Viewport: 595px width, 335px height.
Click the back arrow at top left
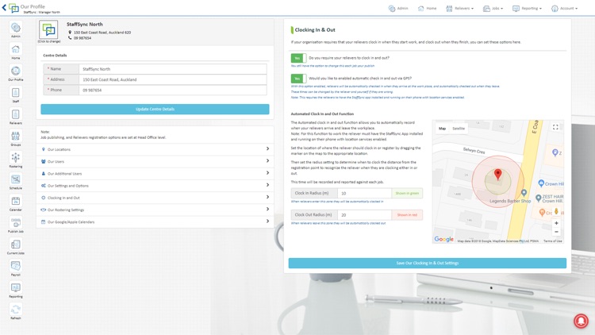[4, 7]
